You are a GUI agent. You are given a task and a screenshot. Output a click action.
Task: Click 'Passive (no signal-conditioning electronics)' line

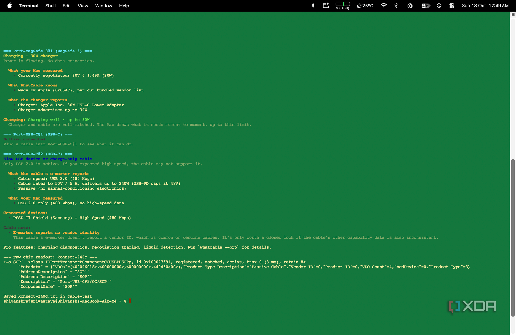tap(72, 188)
